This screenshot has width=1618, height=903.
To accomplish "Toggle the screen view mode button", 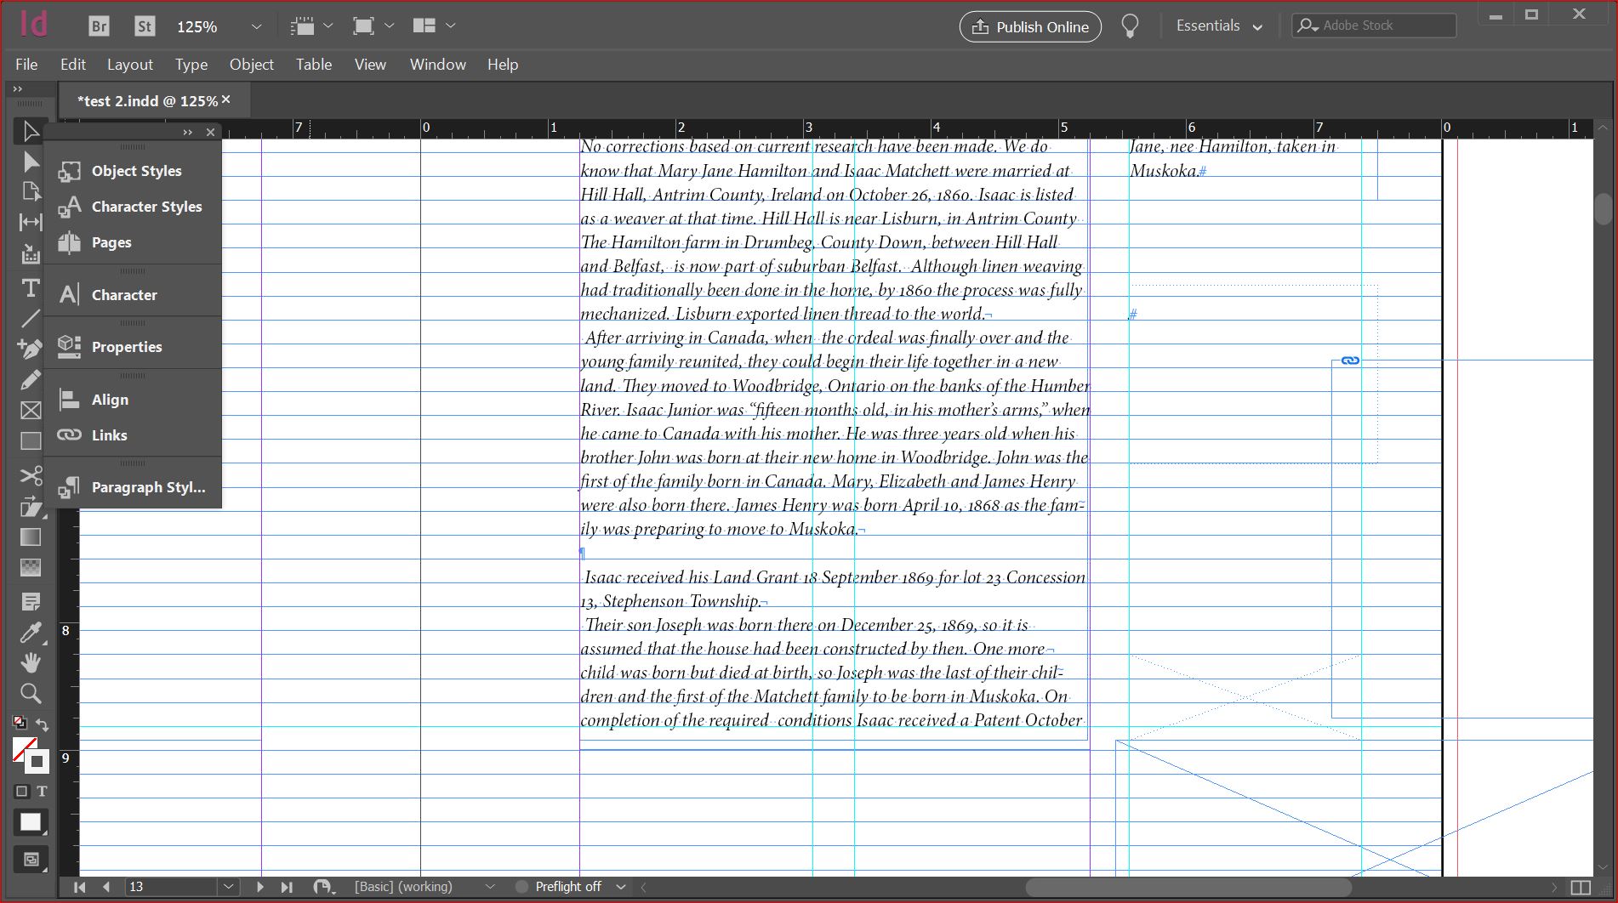I will (31, 859).
